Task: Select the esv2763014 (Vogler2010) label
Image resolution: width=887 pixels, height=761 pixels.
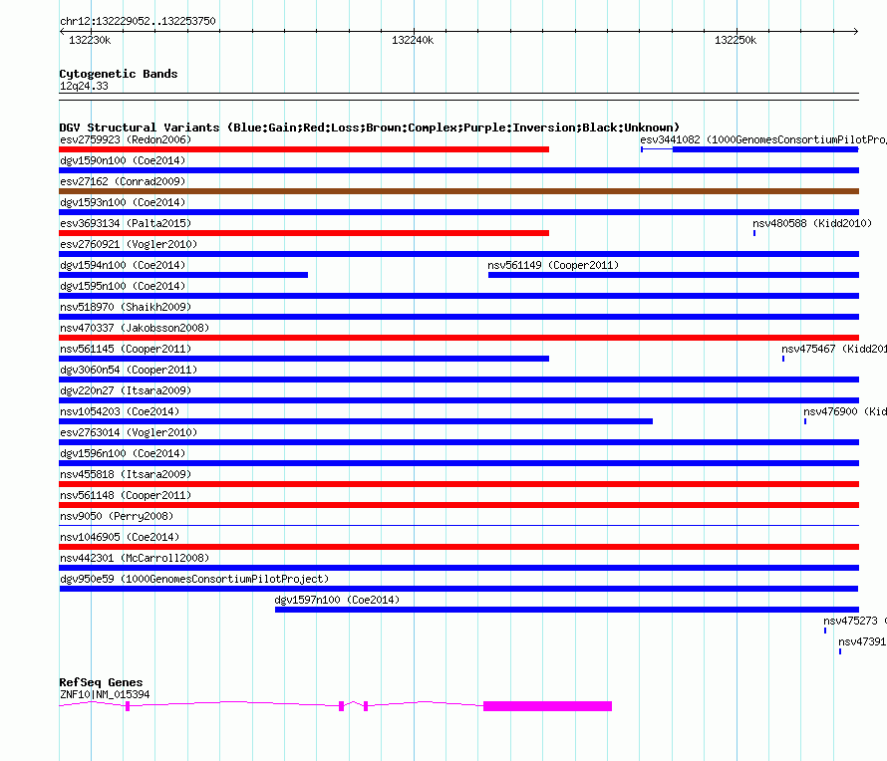Action: point(129,432)
